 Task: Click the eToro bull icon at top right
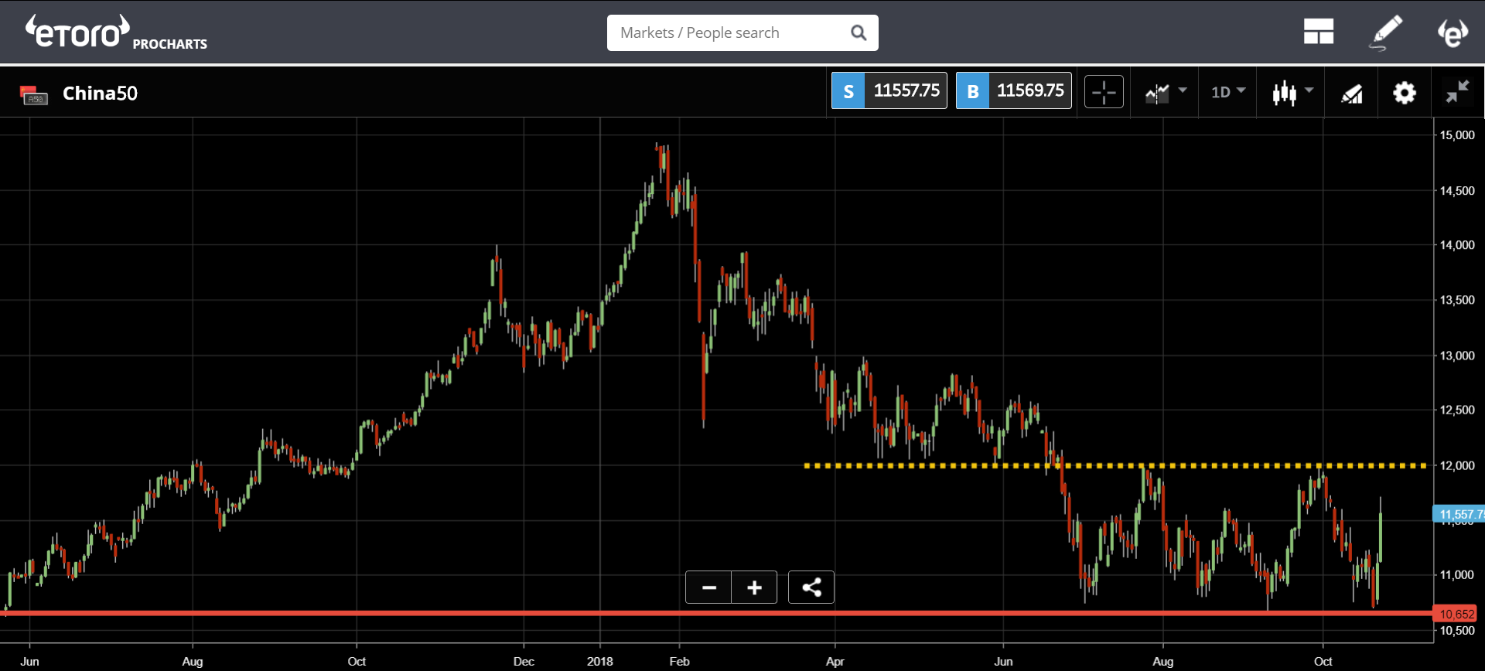pyautogui.click(x=1453, y=32)
